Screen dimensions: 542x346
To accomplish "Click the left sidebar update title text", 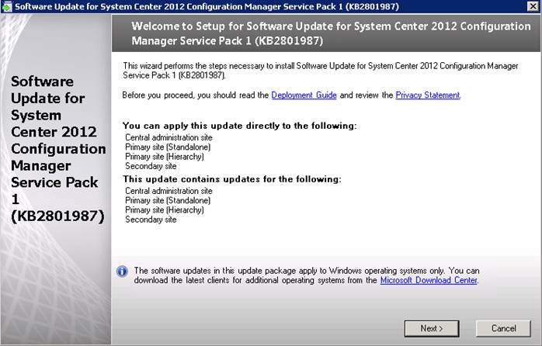I will [x=56, y=147].
